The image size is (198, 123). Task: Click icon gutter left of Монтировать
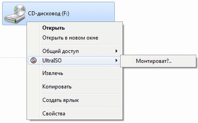[x=127, y=61]
